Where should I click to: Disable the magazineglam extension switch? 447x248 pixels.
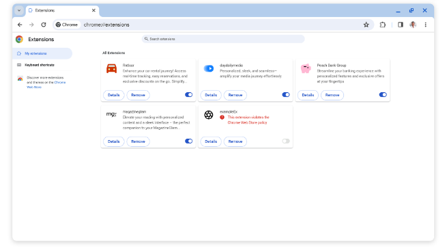tap(188, 141)
